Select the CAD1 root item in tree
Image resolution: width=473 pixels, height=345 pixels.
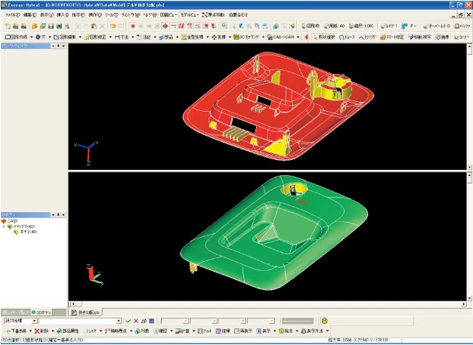pyautogui.click(x=12, y=221)
